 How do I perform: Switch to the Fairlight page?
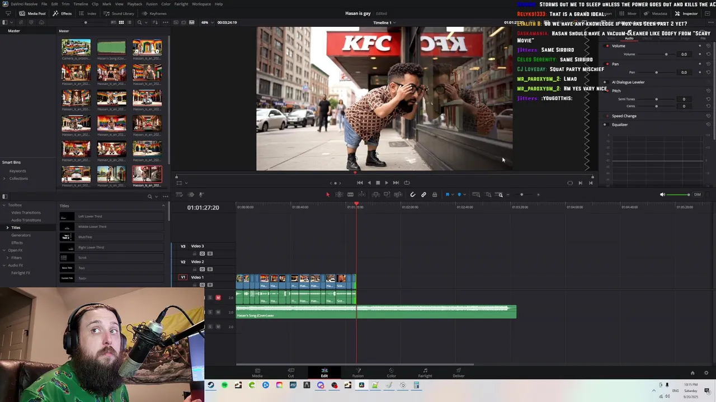pyautogui.click(x=425, y=372)
